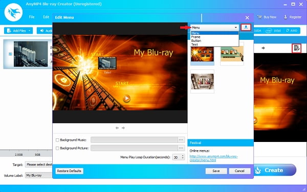This screenshot has width=307, height=192.
Task: Go to next menu page arrow
Action: (123, 128)
